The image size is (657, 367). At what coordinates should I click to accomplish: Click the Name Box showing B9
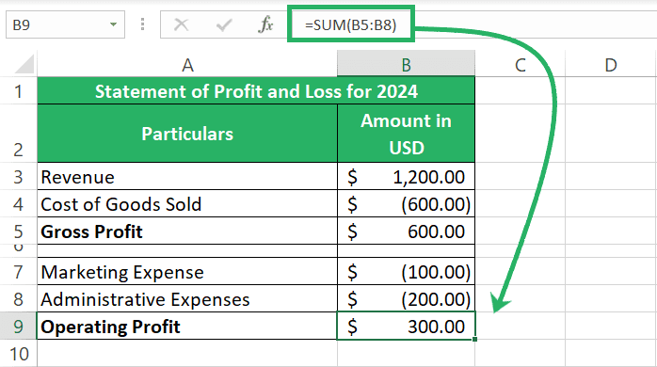click(65, 24)
